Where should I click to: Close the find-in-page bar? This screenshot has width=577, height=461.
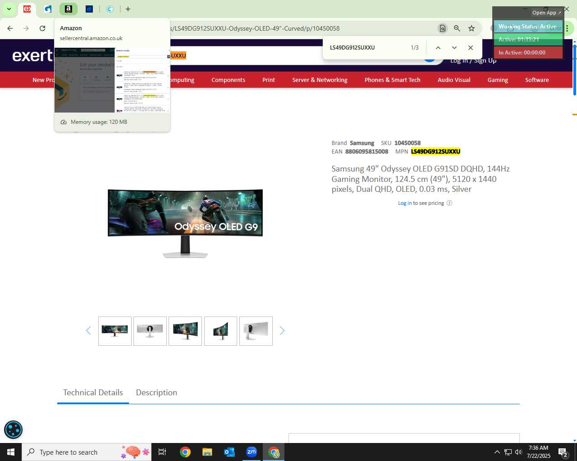[471, 48]
